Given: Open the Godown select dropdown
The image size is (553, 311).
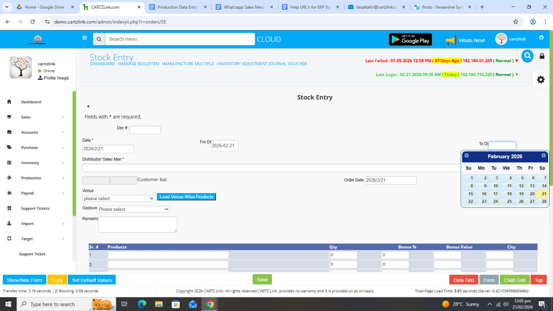Looking at the screenshot, I should (x=133, y=209).
